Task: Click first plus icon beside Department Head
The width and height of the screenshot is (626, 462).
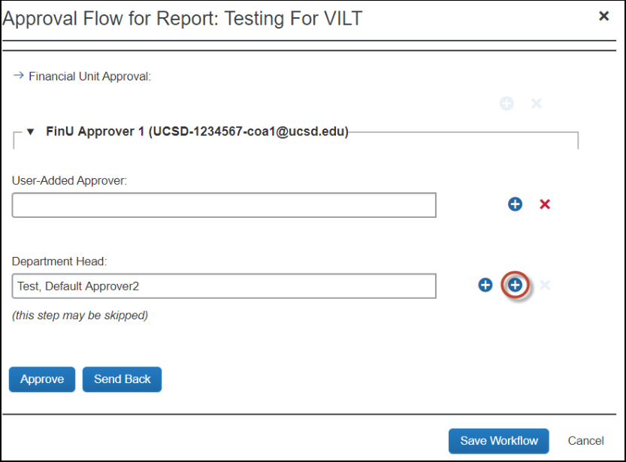Action: click(485, 285)
